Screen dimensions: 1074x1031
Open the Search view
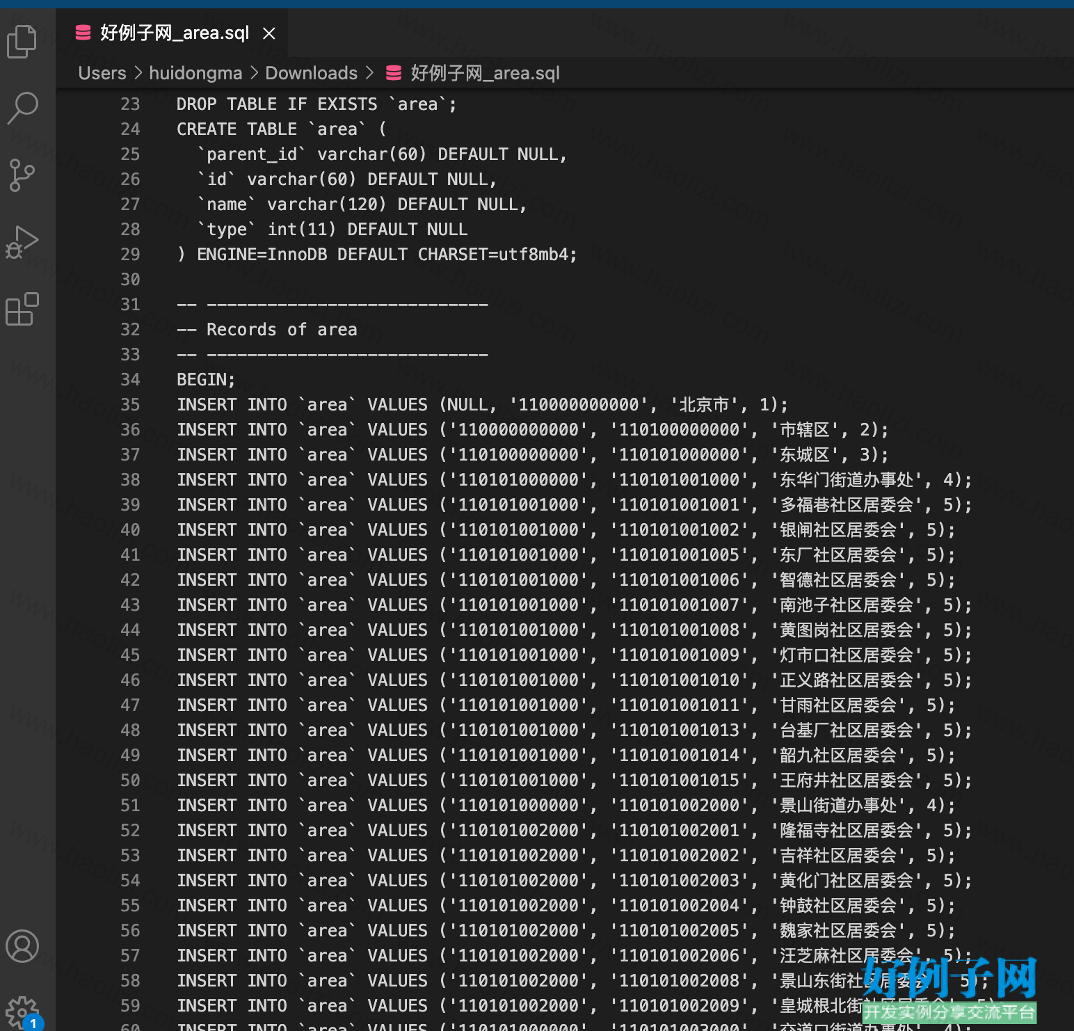[22, 108]
